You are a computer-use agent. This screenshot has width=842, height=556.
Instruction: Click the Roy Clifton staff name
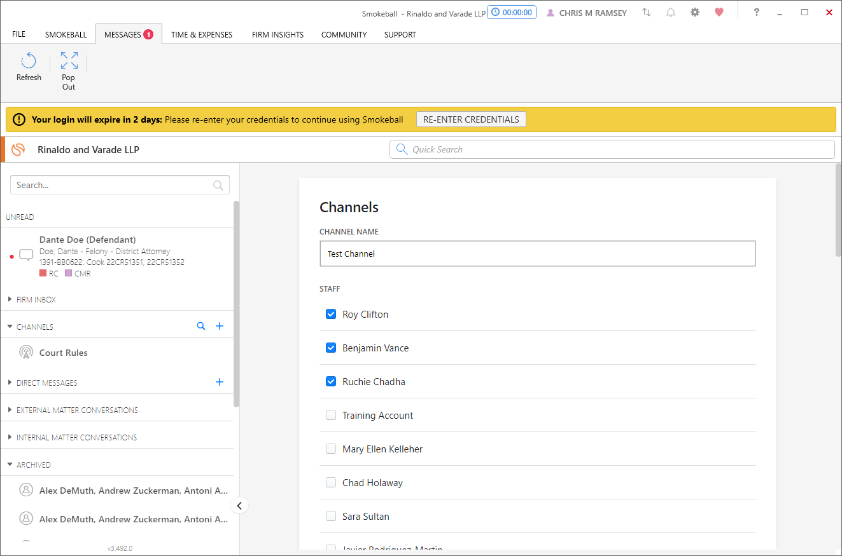pyautogui.click(x=365, y=314)
